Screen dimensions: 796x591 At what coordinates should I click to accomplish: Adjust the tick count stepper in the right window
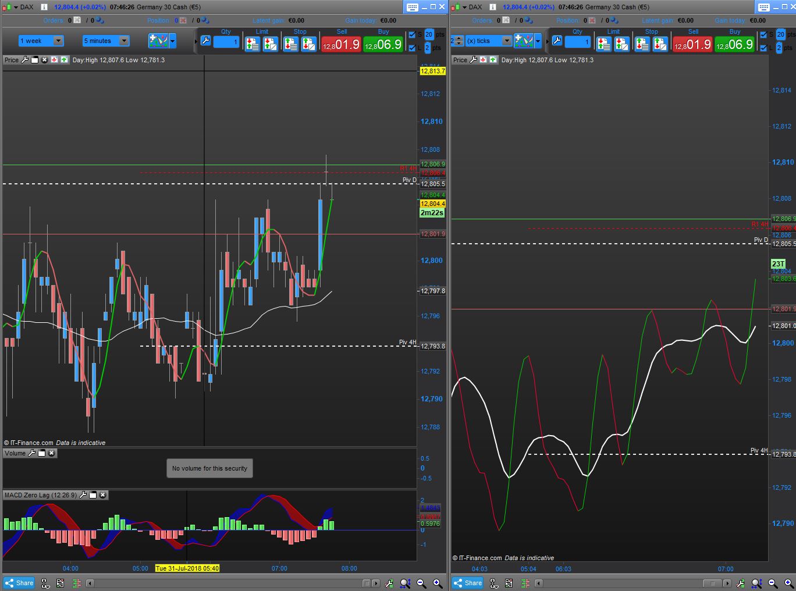click(x=457, y=41)
